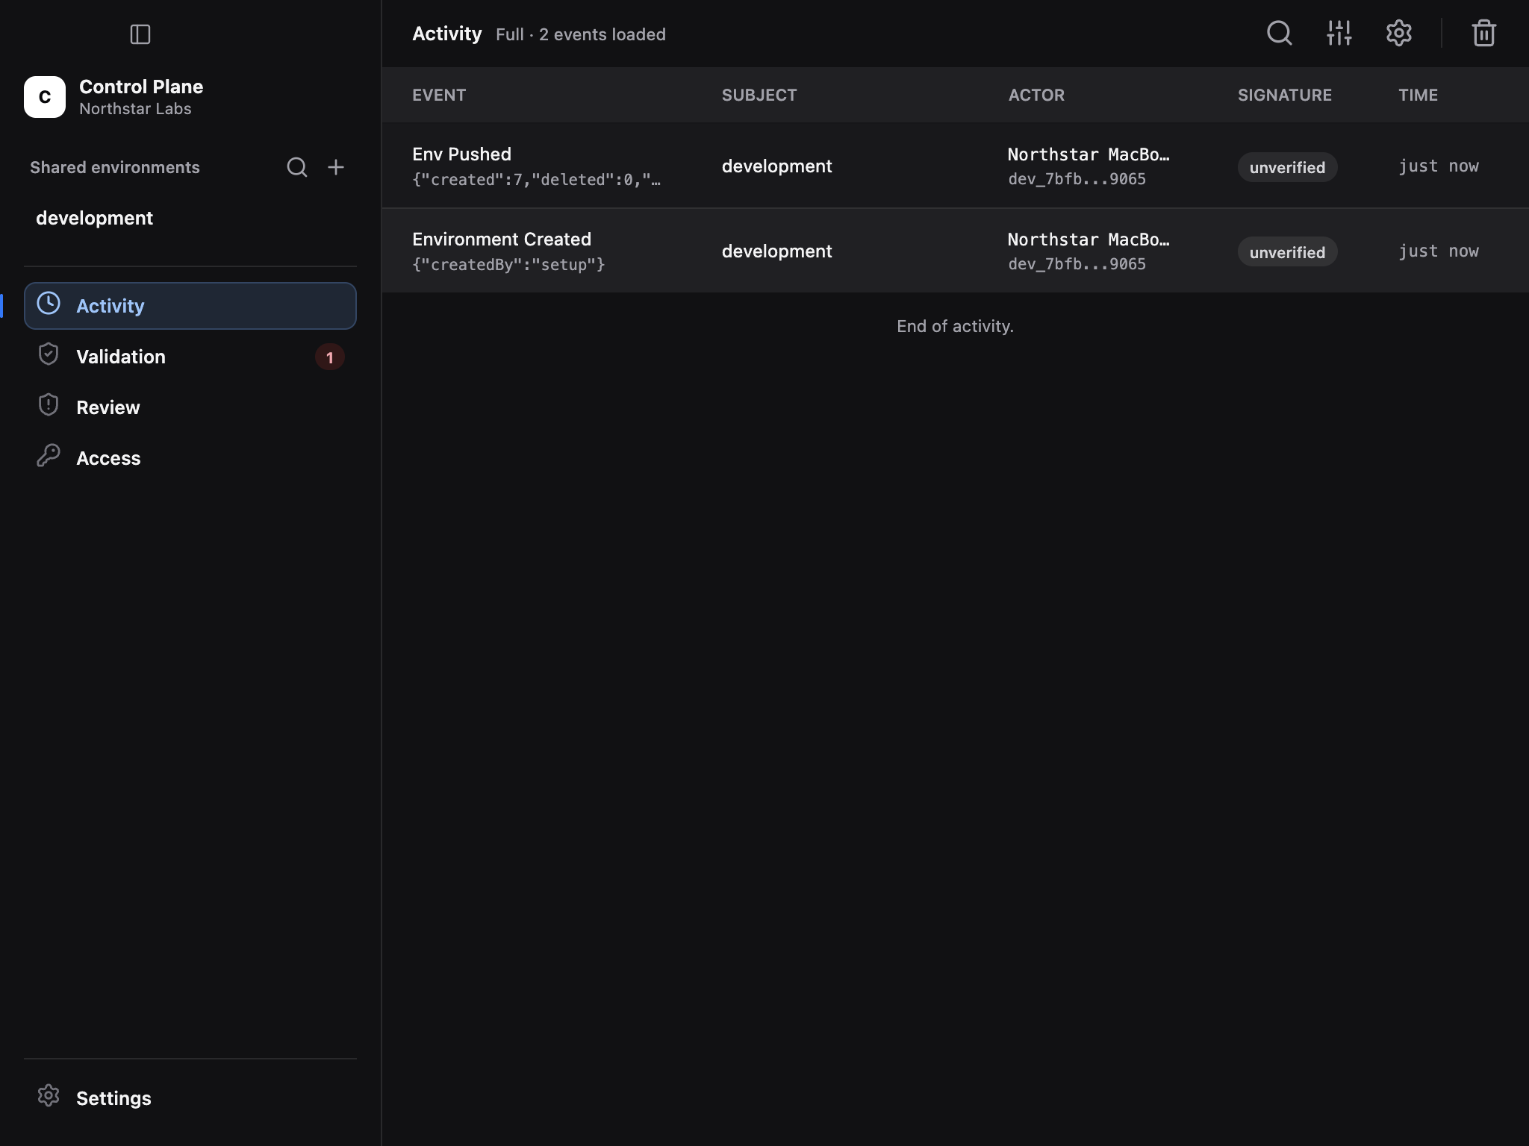Screen dimensions: 1529x1146
Task: Click development subject in Env Pushed row
Action: click(776, 166)
